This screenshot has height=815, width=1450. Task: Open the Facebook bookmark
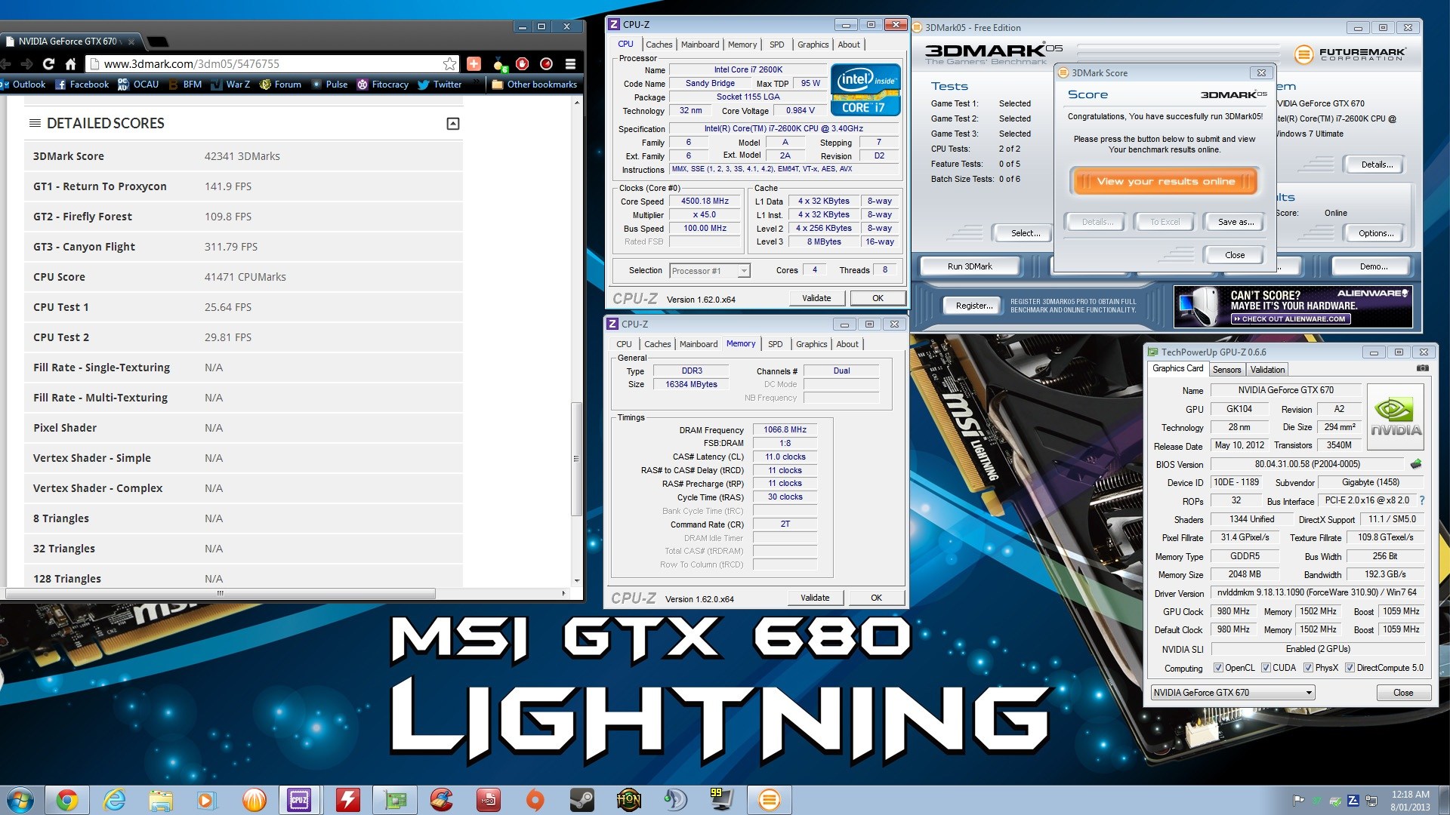click(x=82, y=85)
